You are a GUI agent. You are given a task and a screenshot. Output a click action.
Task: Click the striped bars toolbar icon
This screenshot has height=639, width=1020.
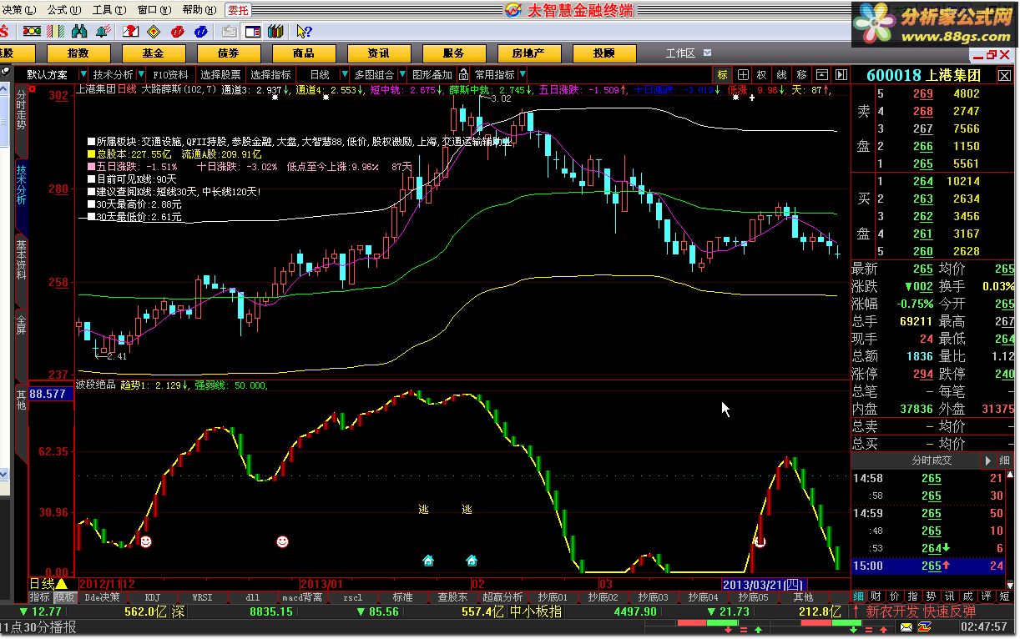[57, 32]
